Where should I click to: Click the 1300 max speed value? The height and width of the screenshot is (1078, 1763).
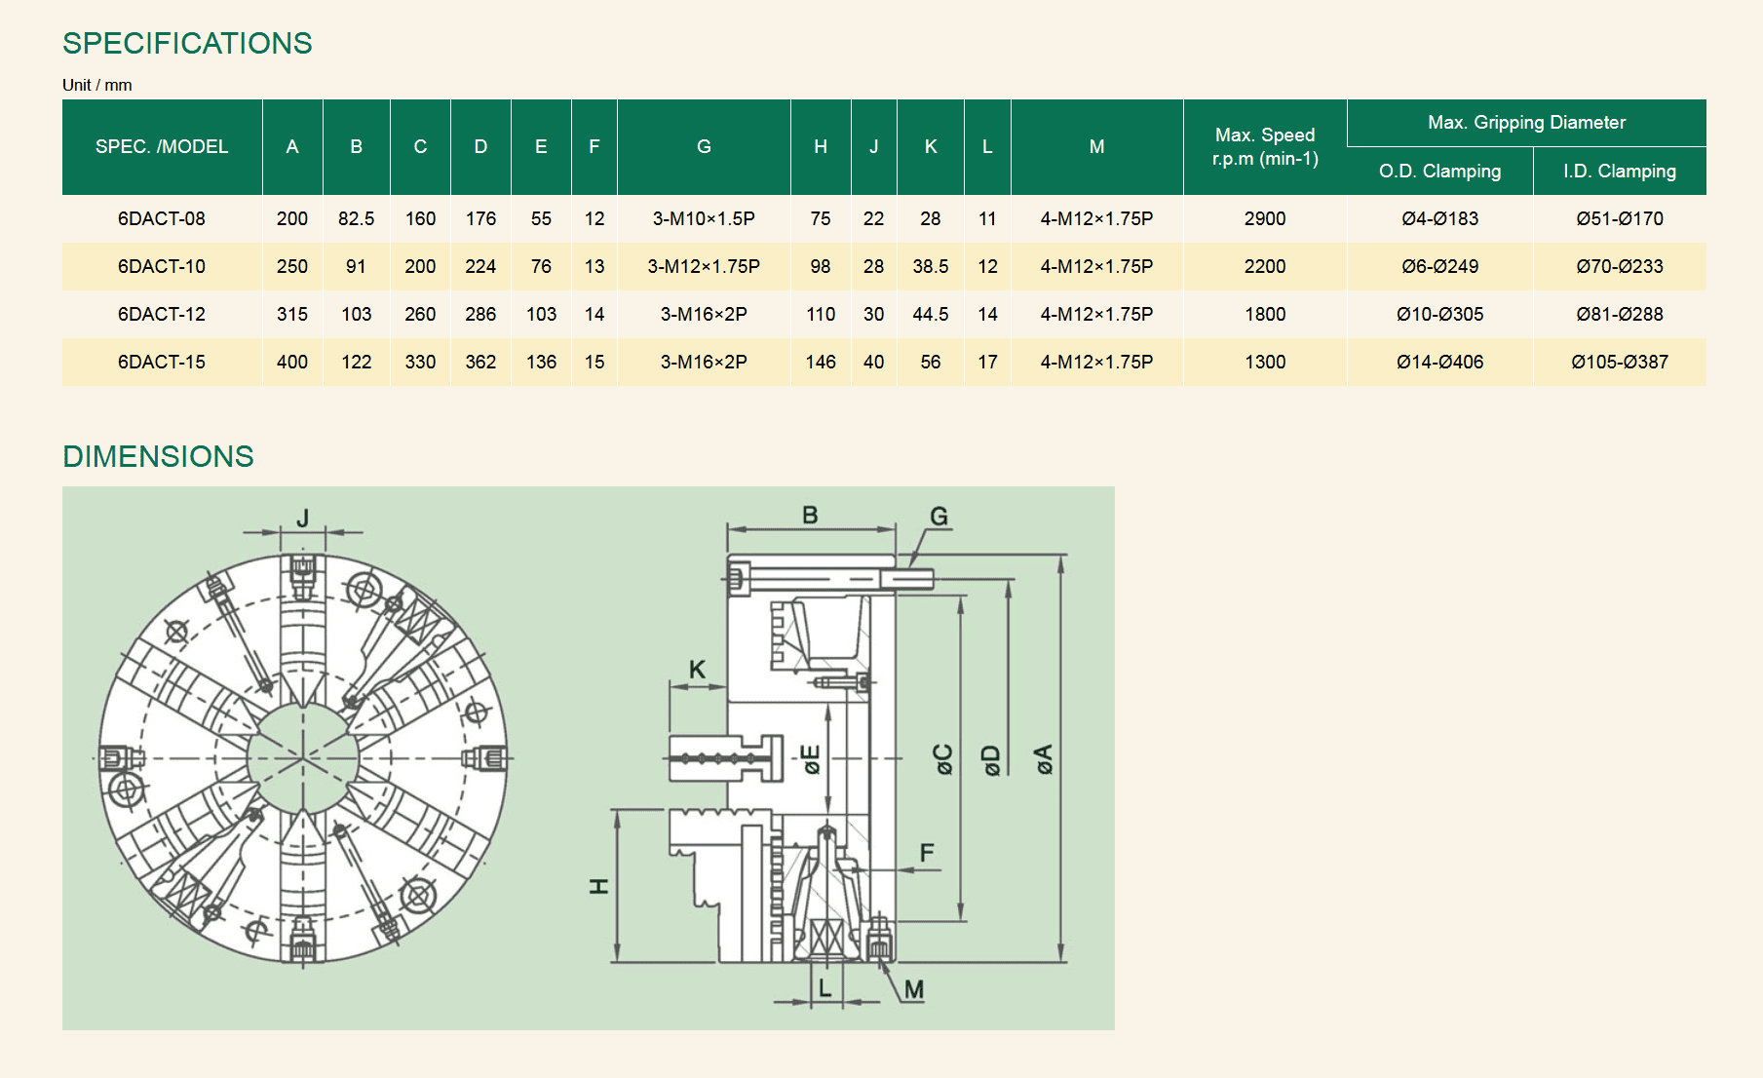tap(1265, 362)
